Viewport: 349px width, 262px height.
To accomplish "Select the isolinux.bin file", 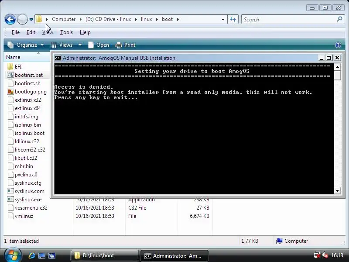I will pyautogui.click(x=24, y=125).
